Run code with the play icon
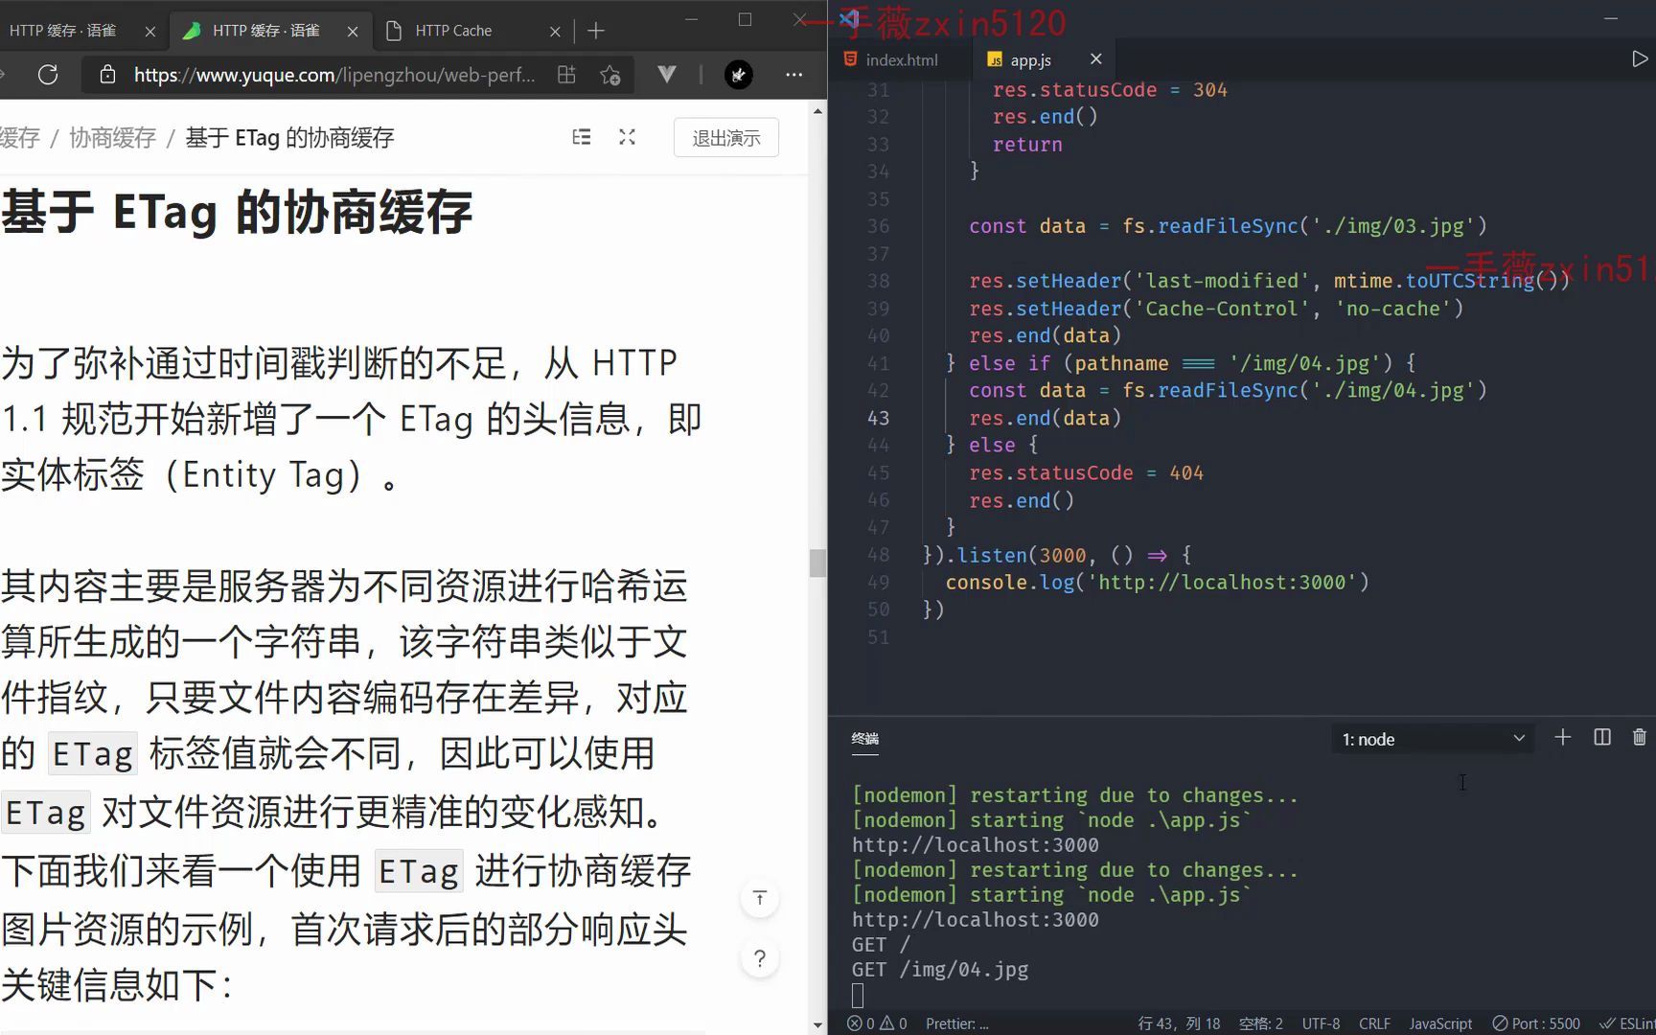 pos(1639,59)
